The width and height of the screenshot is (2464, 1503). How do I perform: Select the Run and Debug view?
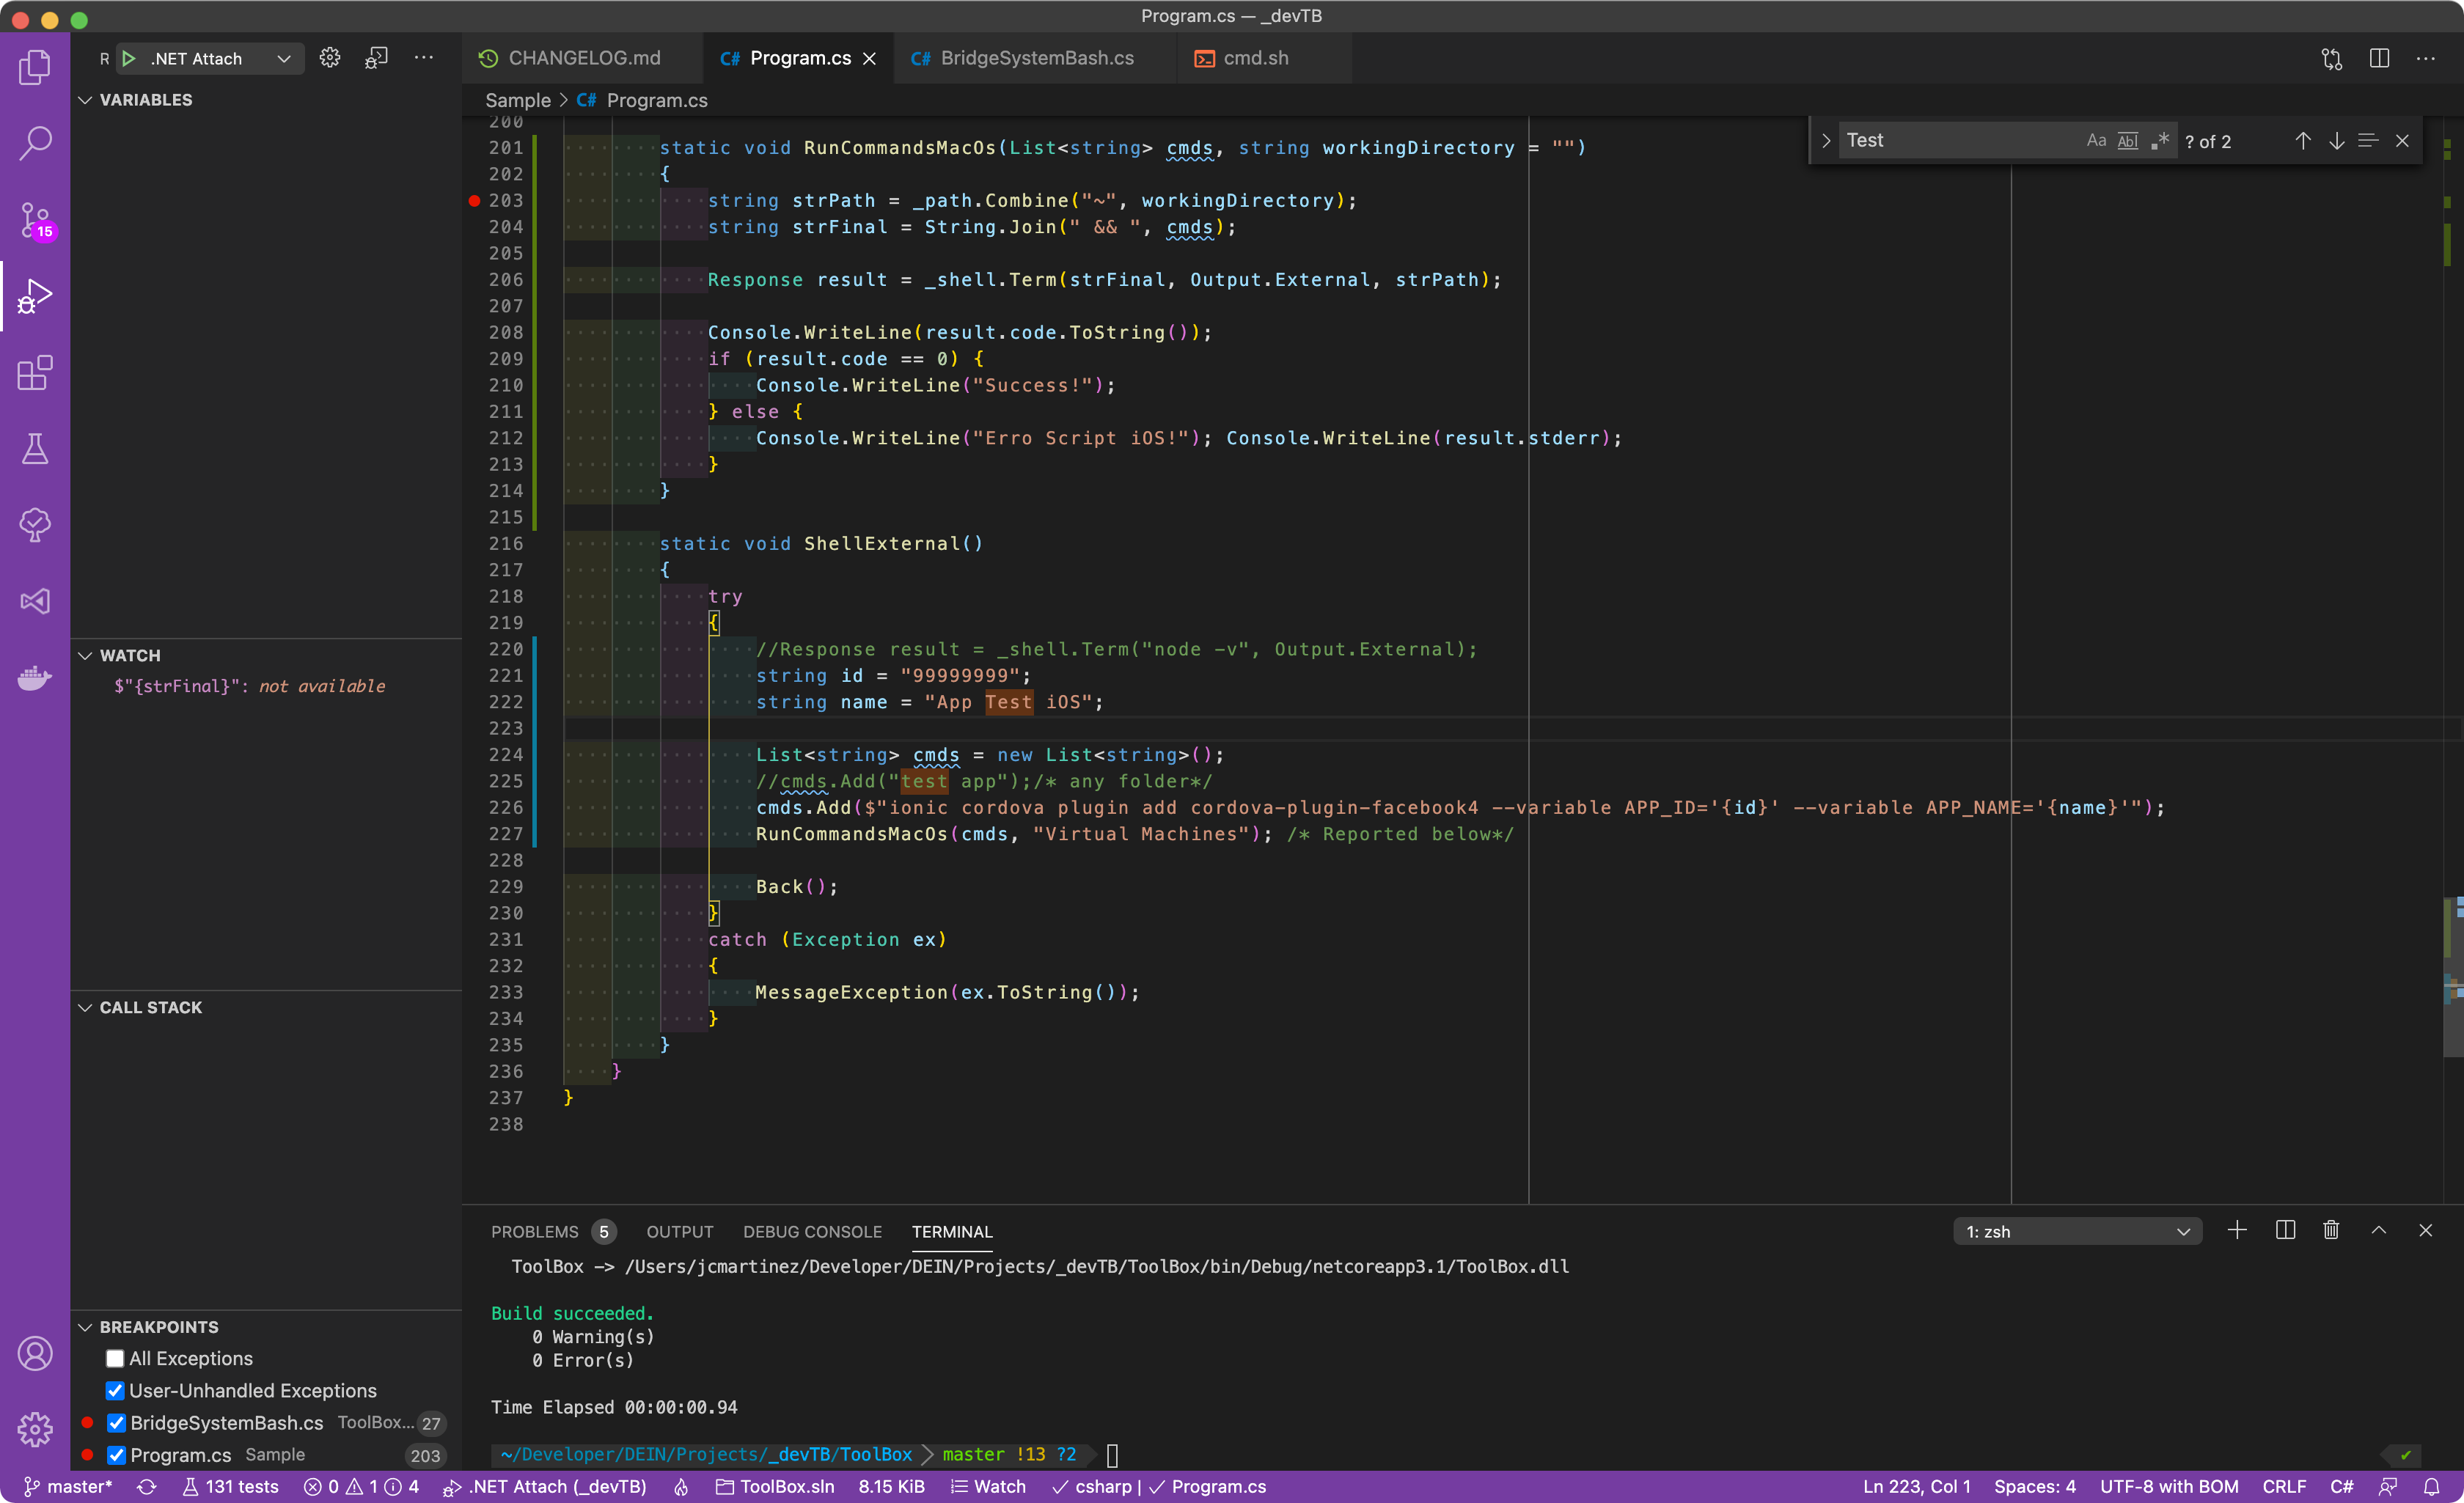[36, 296]
